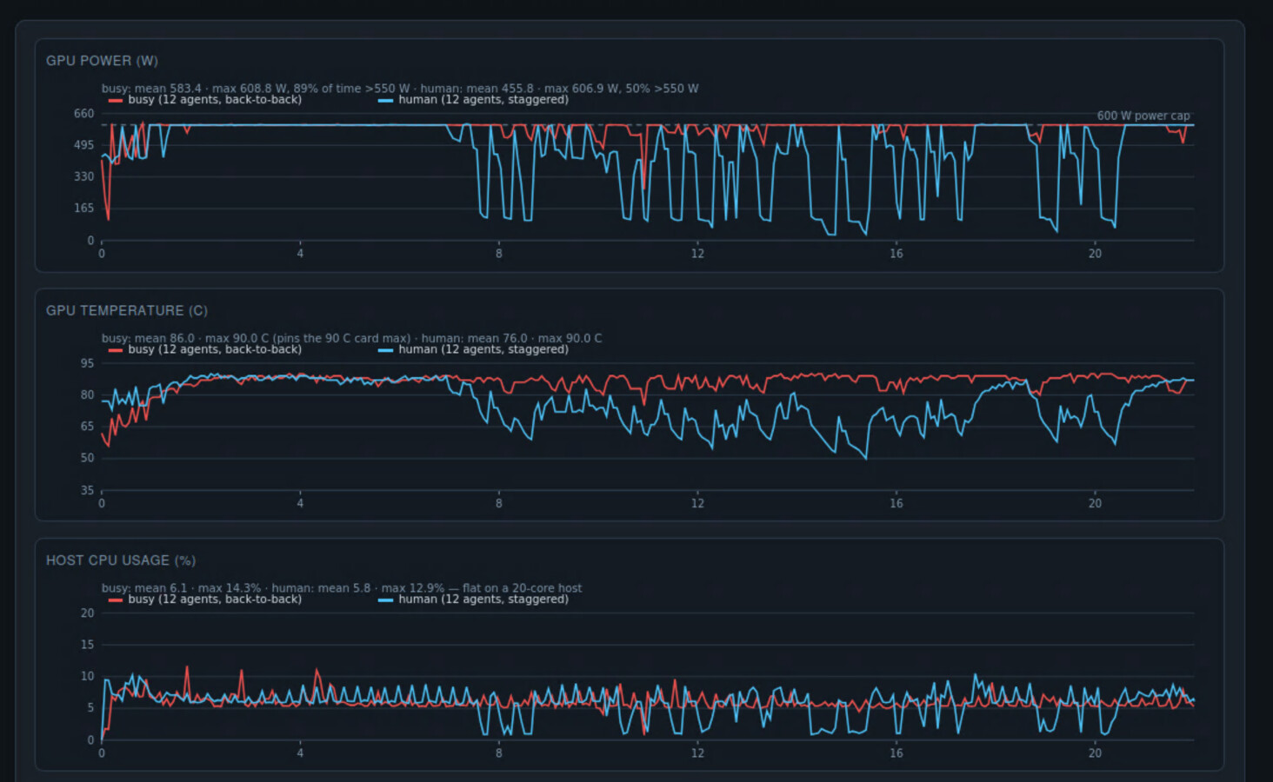Click the GPU TEMPERATURE (C) panel title
The image size is (1273, 782).
pos(127,310)
